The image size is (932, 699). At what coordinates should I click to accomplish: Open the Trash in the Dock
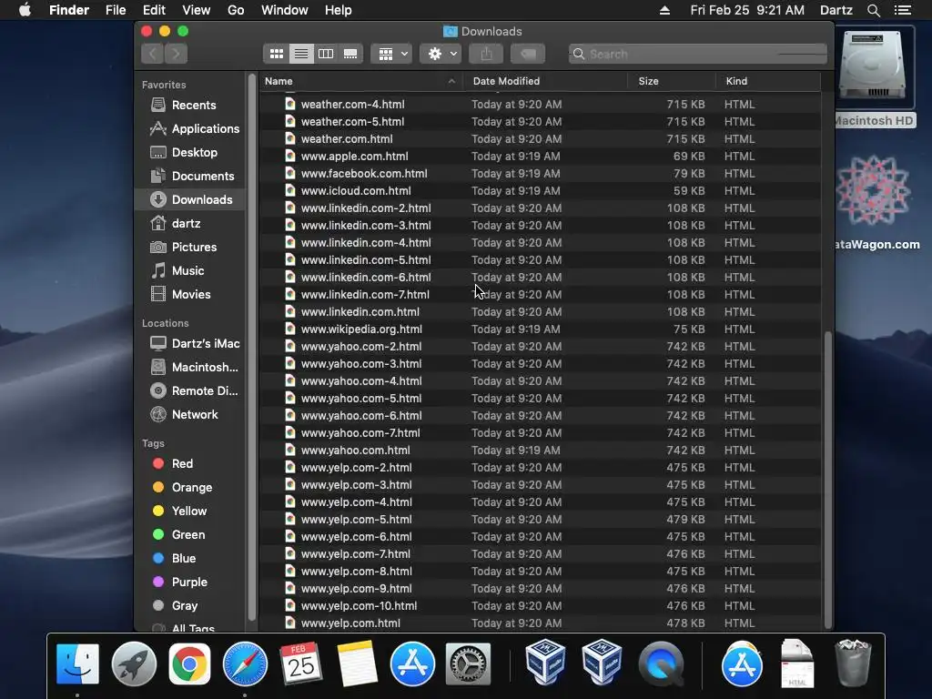853,663
